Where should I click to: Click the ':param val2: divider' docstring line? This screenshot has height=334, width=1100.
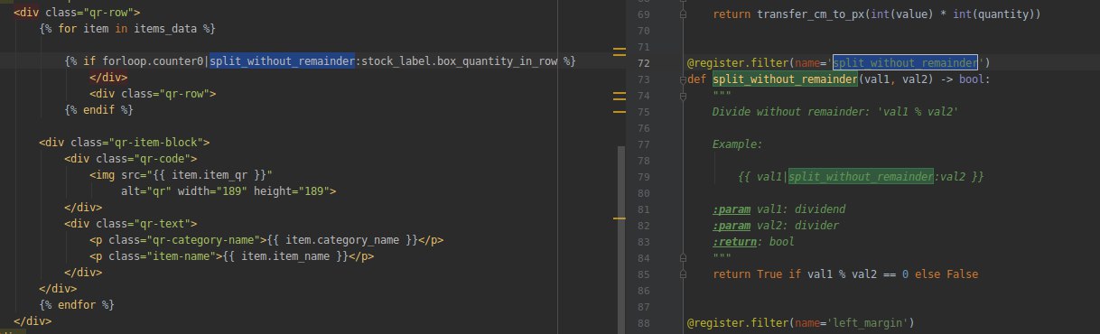pos(775,226)
